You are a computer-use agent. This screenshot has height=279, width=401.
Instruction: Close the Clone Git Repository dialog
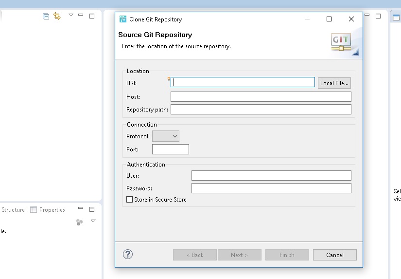pyautogui.click(x=351, y=19)
